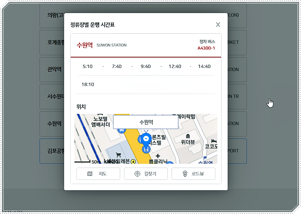Screen dimensions: 301x214
Task: Select the 9:40 departure time
Action: tap(146, 66)
